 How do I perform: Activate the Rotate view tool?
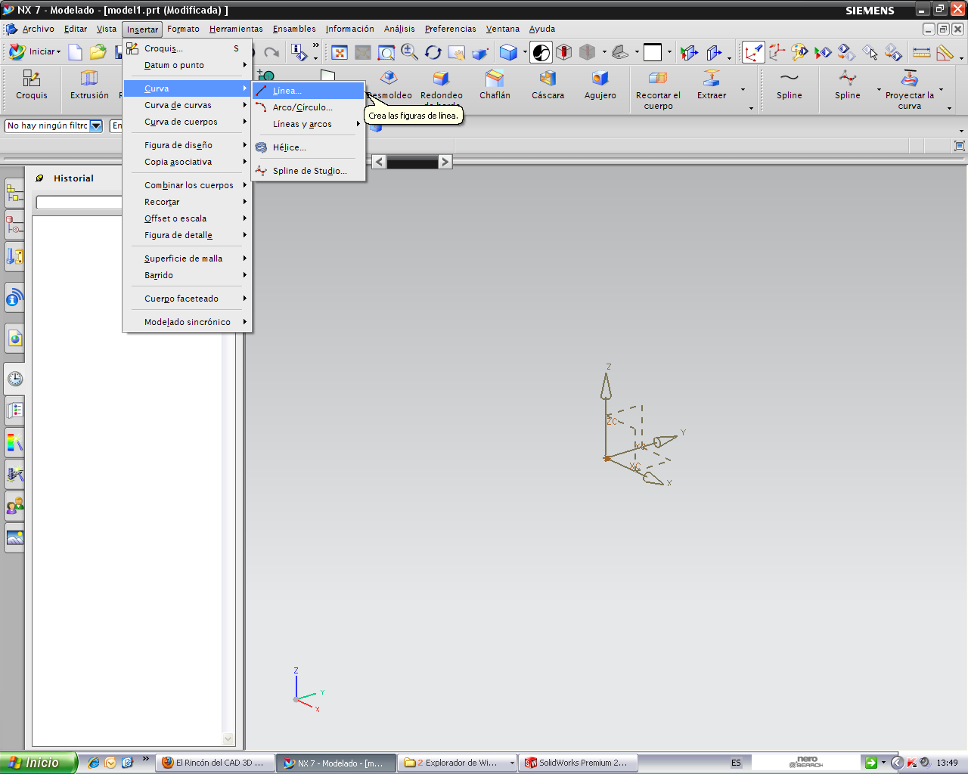pos(433,52)
